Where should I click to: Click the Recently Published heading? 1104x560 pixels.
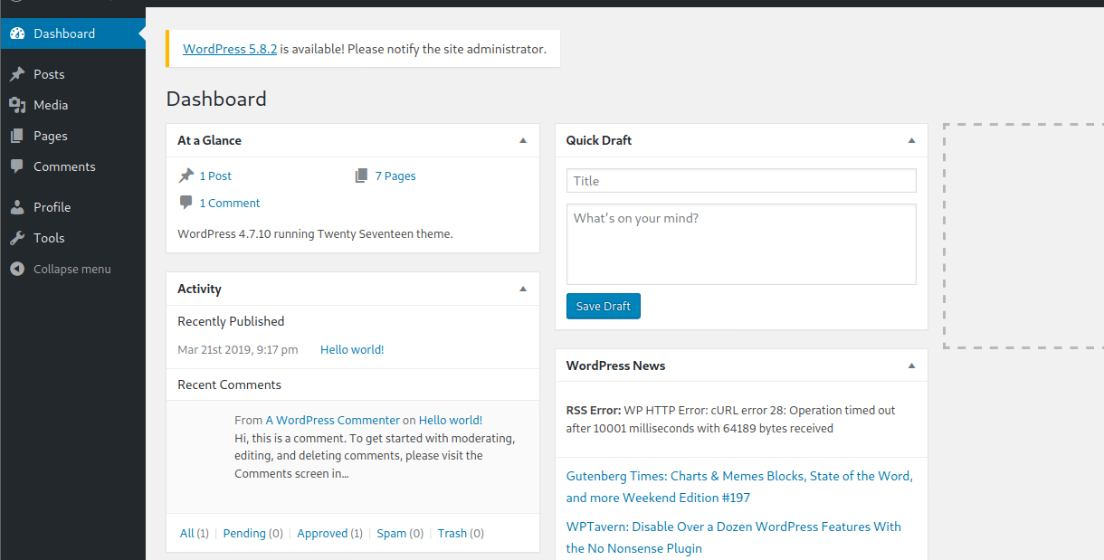coord(231,321)
